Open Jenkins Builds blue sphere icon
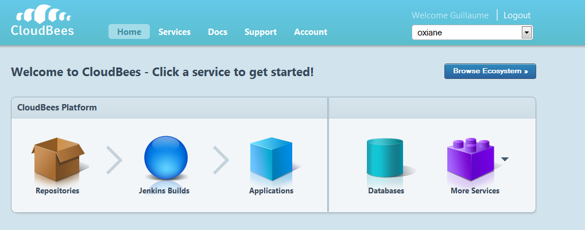 pos(165,157)
